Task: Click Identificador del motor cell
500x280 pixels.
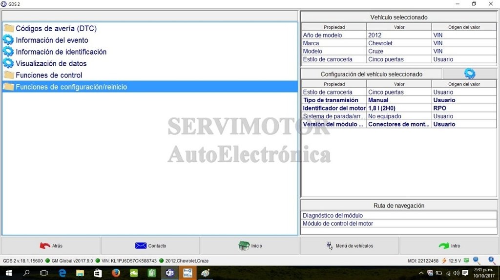Action: click(x=334, y=108)
